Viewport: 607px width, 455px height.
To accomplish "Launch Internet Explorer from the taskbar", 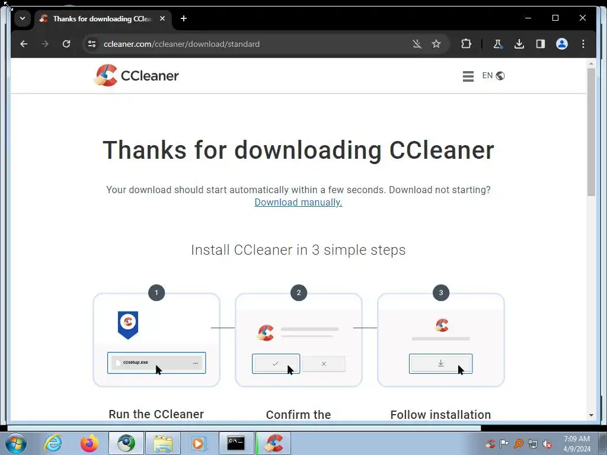I will coord(53,443).
